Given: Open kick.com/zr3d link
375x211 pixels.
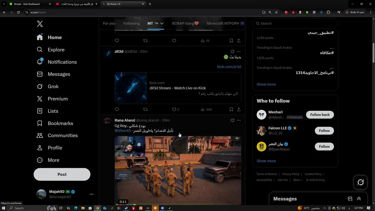Looking at the screenshot, I should (229, 67).
